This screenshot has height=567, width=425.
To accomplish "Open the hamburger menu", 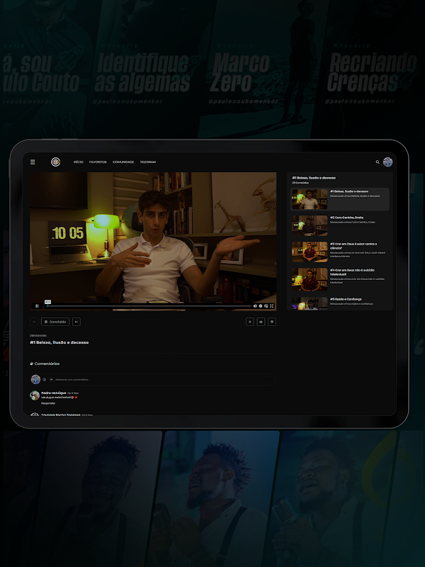I will (x=33, y=162).
